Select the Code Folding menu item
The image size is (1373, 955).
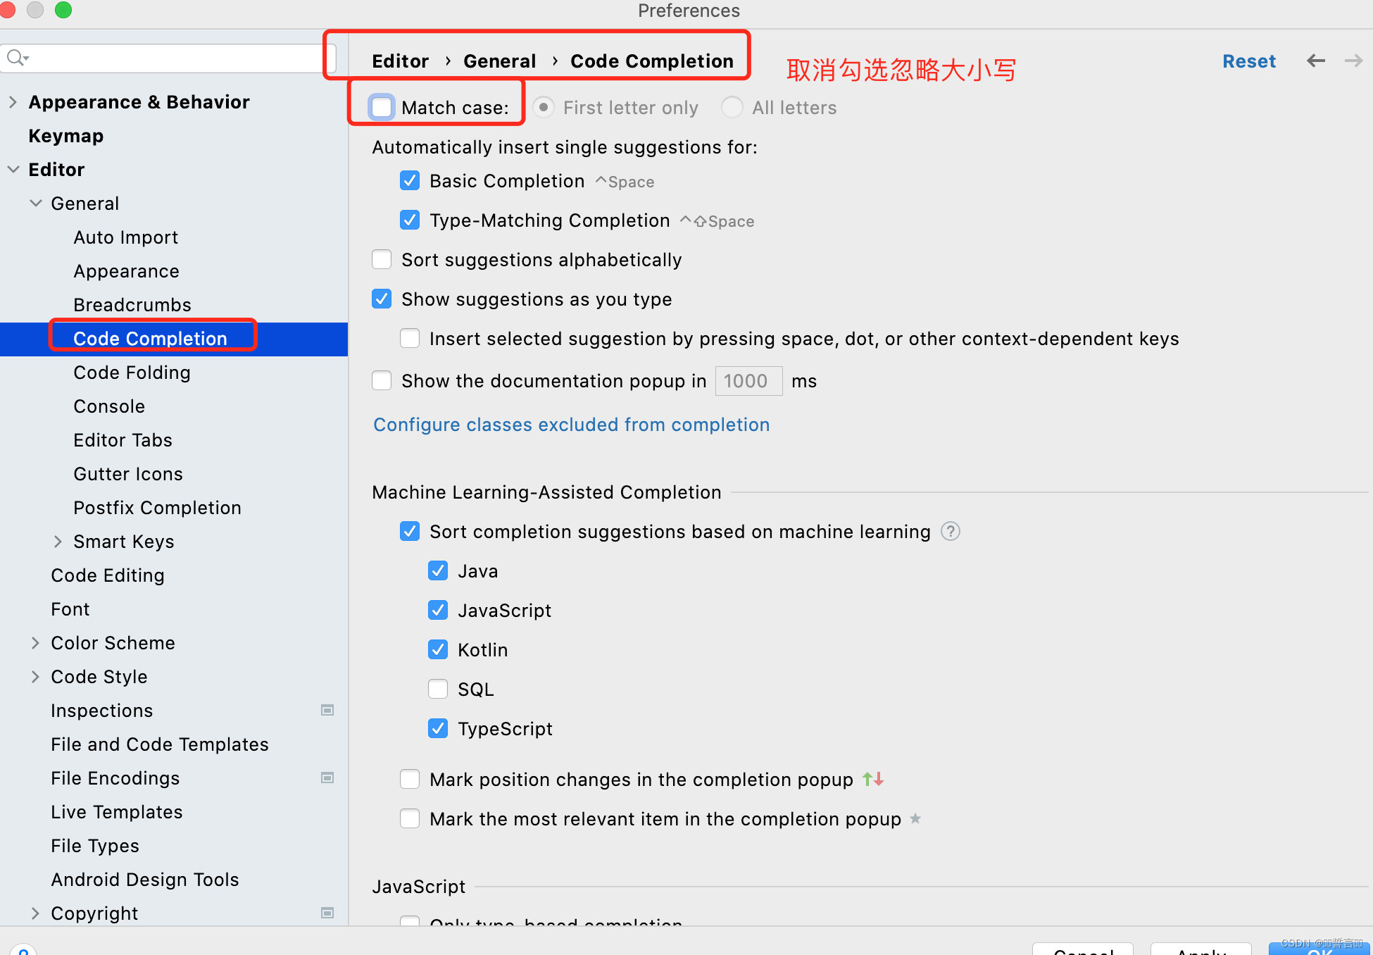134,372
